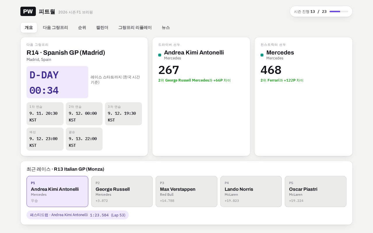Click the PW logo badge
Viewport: 373px width, 233px height.
(x=28, y=11)
